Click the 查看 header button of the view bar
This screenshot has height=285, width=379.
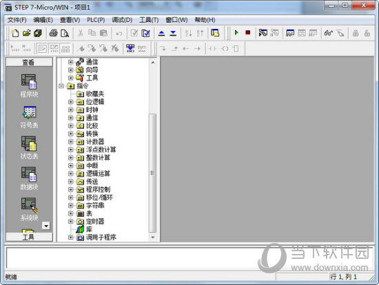(29, 63)
